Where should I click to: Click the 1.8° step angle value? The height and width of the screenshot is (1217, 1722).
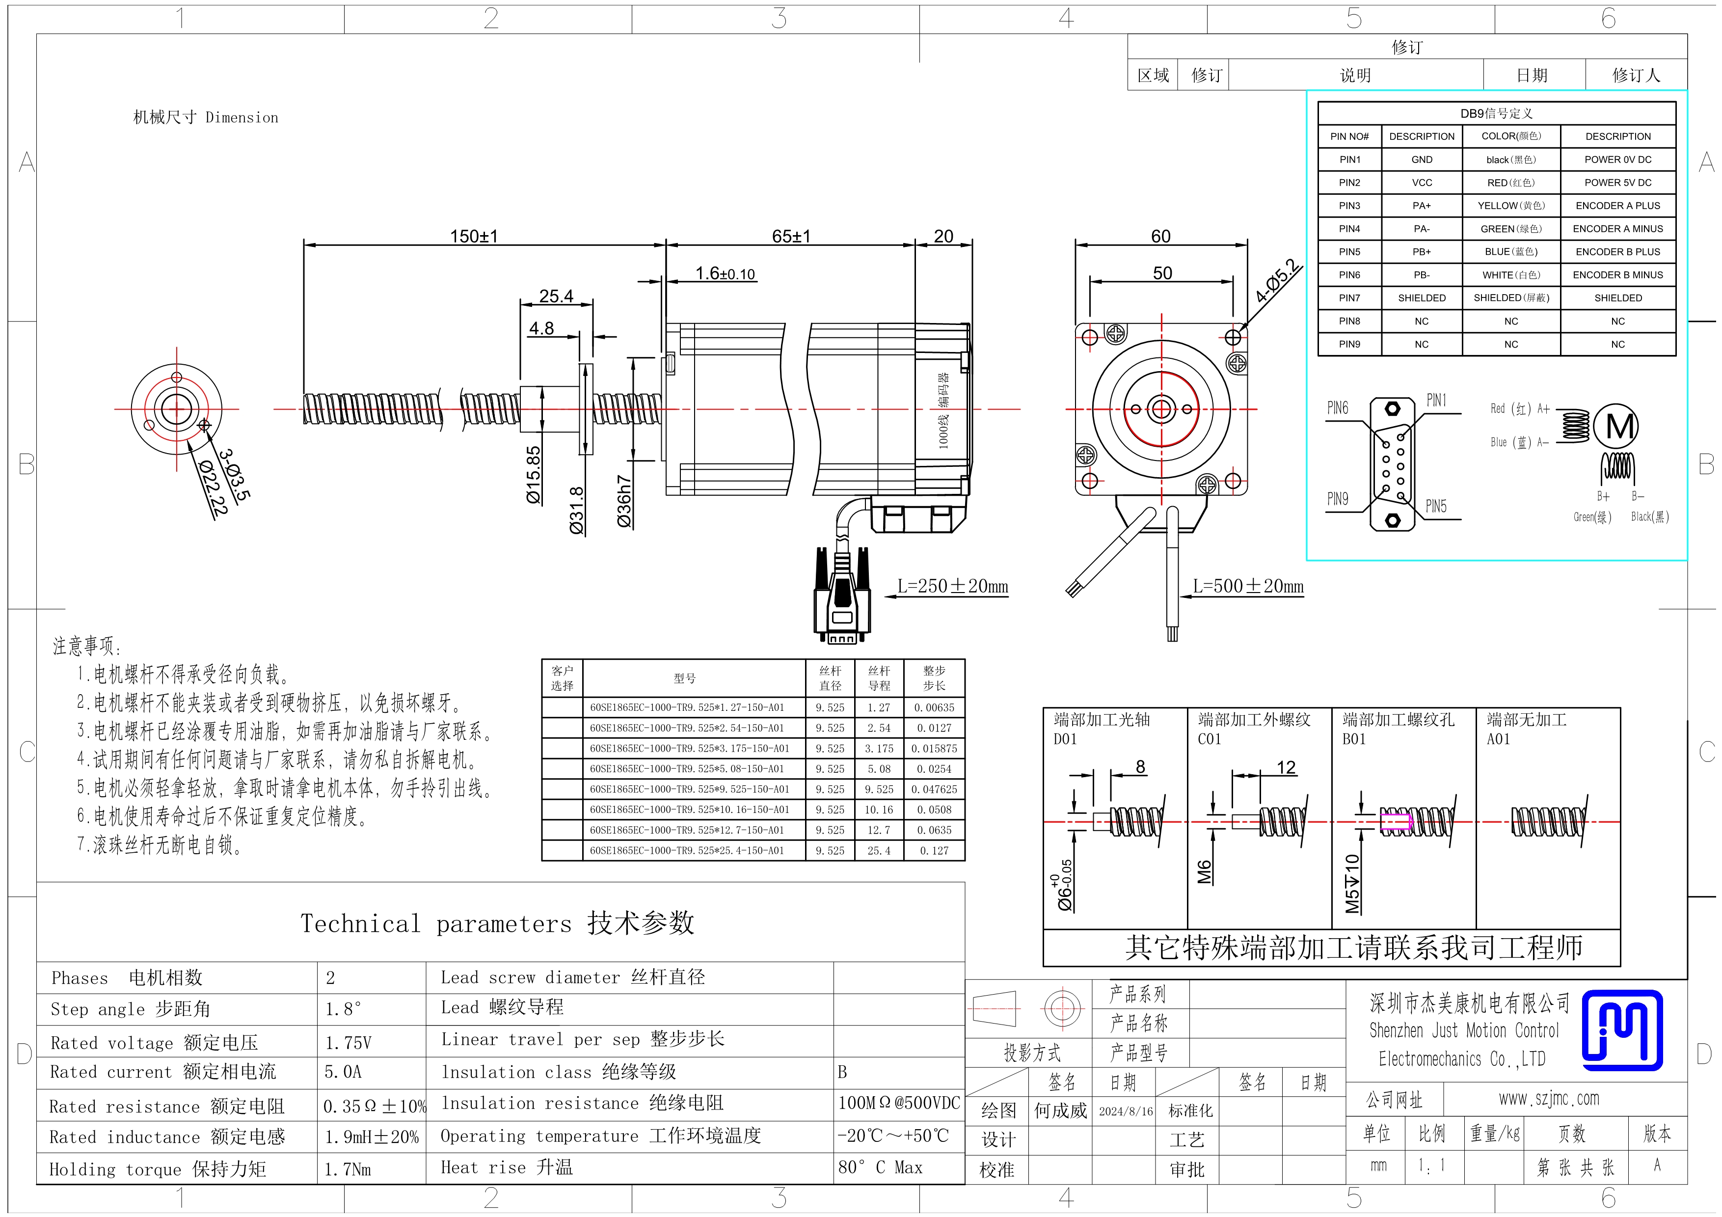(343, 1009)
